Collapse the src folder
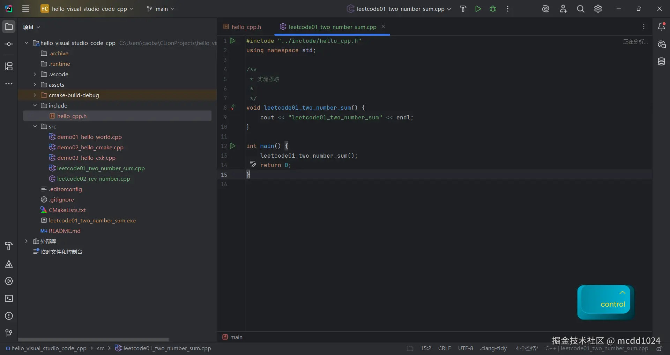The width and height of the screenshot is (670, 355). pos(35,126)
